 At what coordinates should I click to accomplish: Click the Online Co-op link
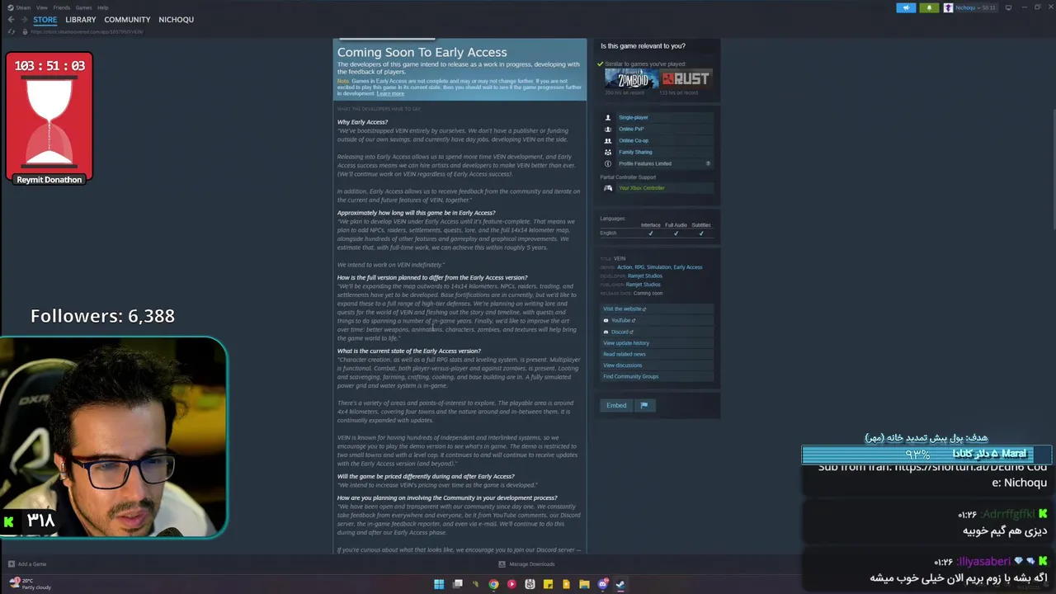[x=634, y=140]
